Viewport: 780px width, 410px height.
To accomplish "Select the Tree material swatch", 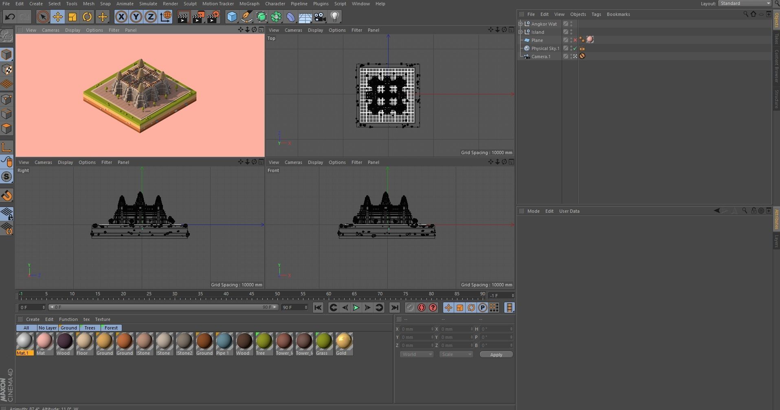I will (264, 344).
